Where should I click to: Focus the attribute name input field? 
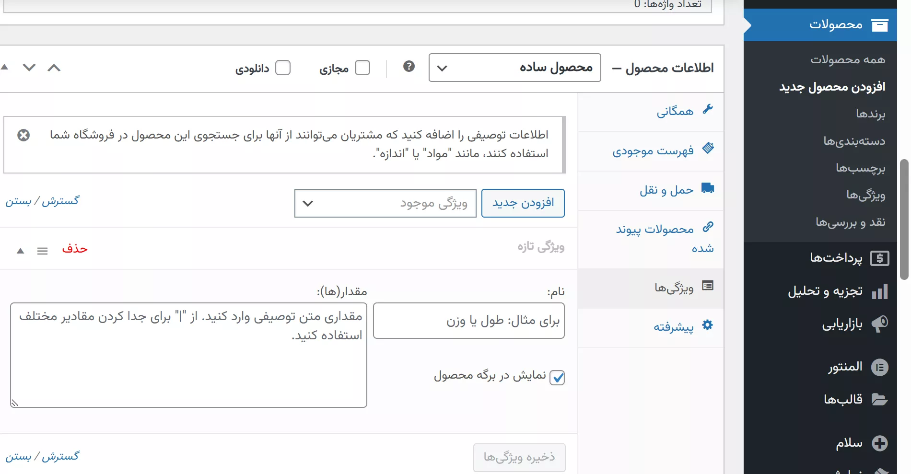(468, 321)
